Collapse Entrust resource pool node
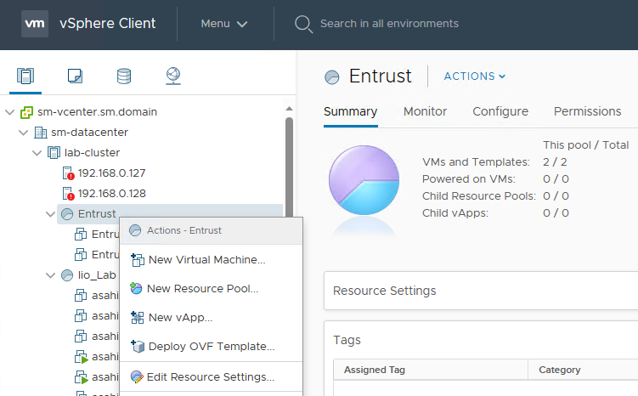 click(50, 213)
